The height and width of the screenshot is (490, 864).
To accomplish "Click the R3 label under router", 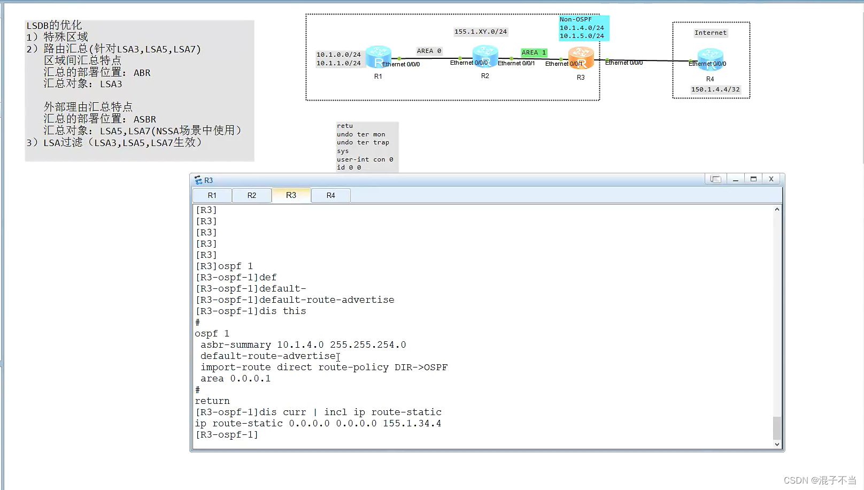I will pos(581,78).
